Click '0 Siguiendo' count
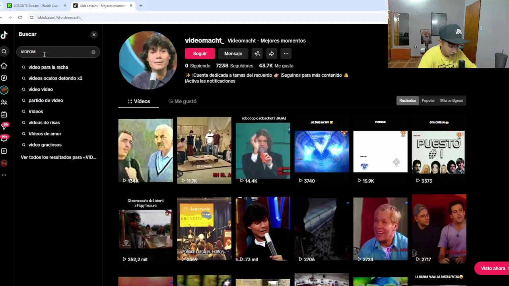Screen dimensions: 509x286 (198, 66)
